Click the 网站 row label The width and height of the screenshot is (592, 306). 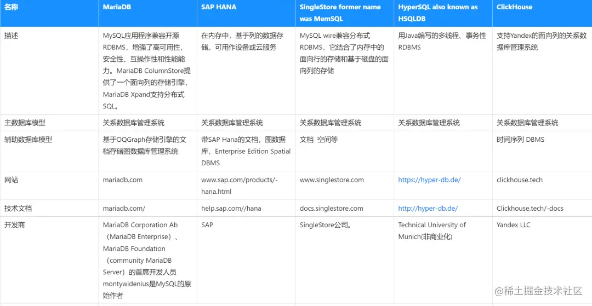pos(11,180)
